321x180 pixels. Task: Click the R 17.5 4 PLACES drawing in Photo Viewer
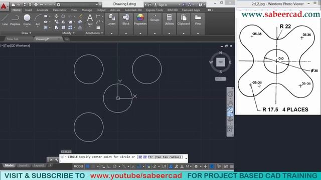(277, 66)
